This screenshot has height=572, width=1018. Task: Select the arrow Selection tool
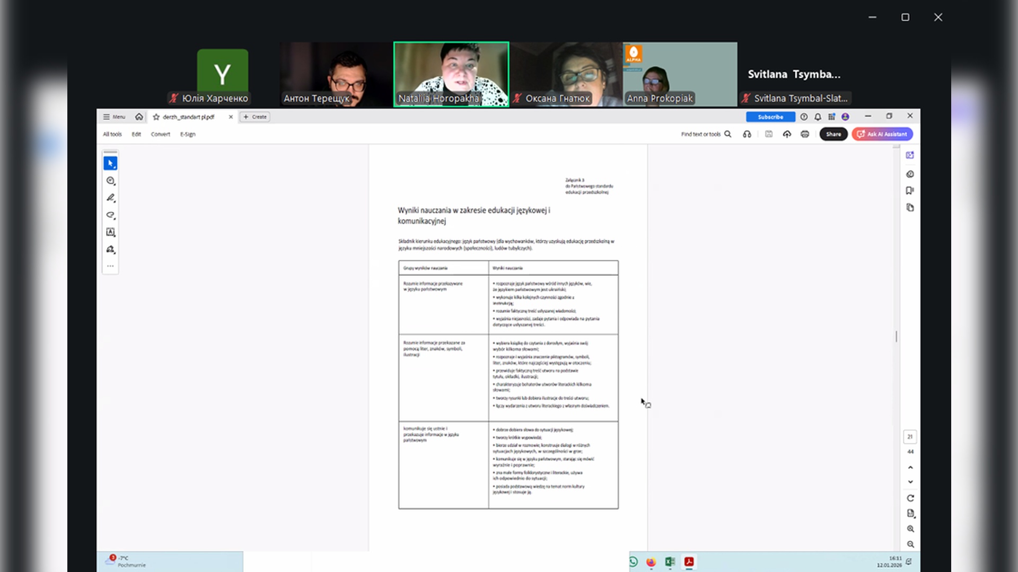pos(110,163)
